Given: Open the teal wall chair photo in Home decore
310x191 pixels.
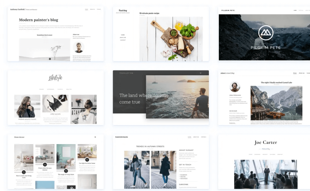Looking at the screenshot, I should coord(66,156).
